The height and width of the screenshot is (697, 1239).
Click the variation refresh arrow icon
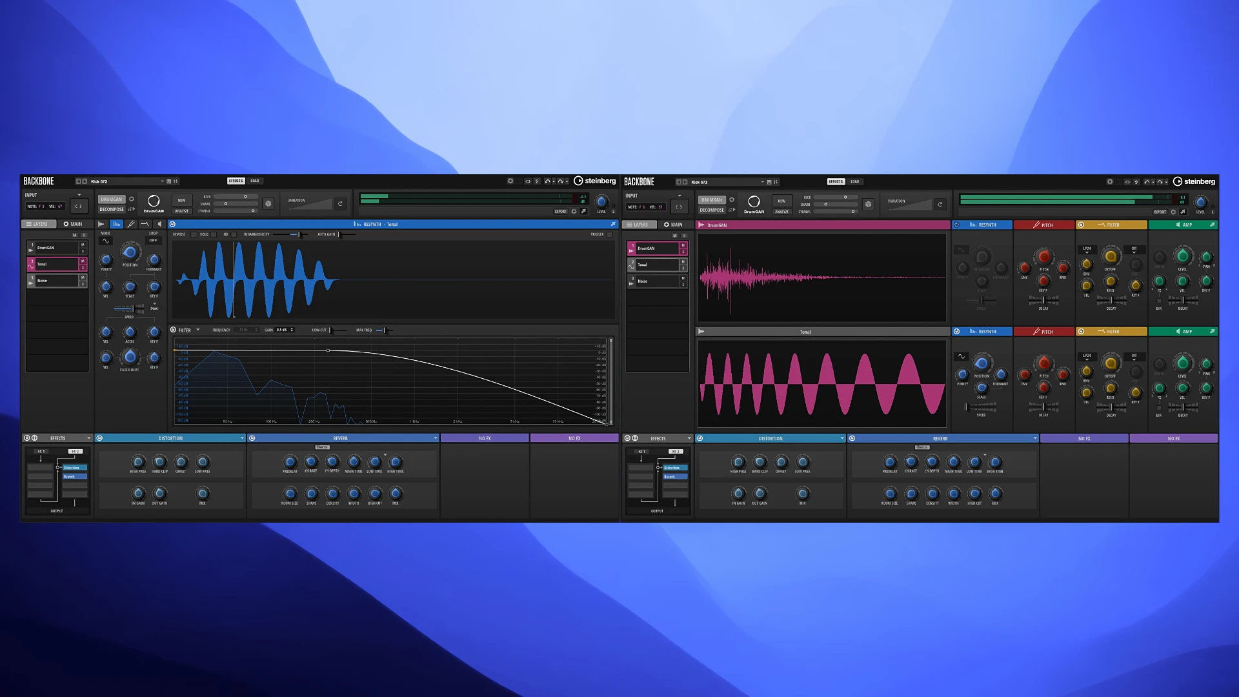tap(340, 203)
